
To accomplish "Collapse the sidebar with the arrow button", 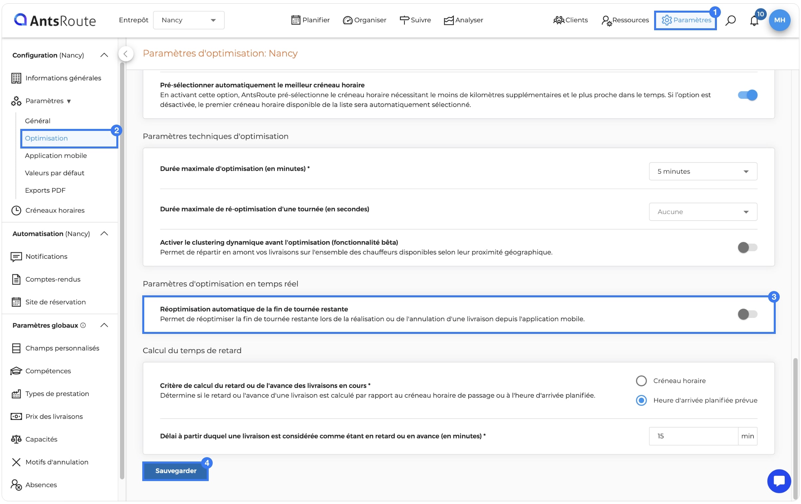I will point(126,54).
